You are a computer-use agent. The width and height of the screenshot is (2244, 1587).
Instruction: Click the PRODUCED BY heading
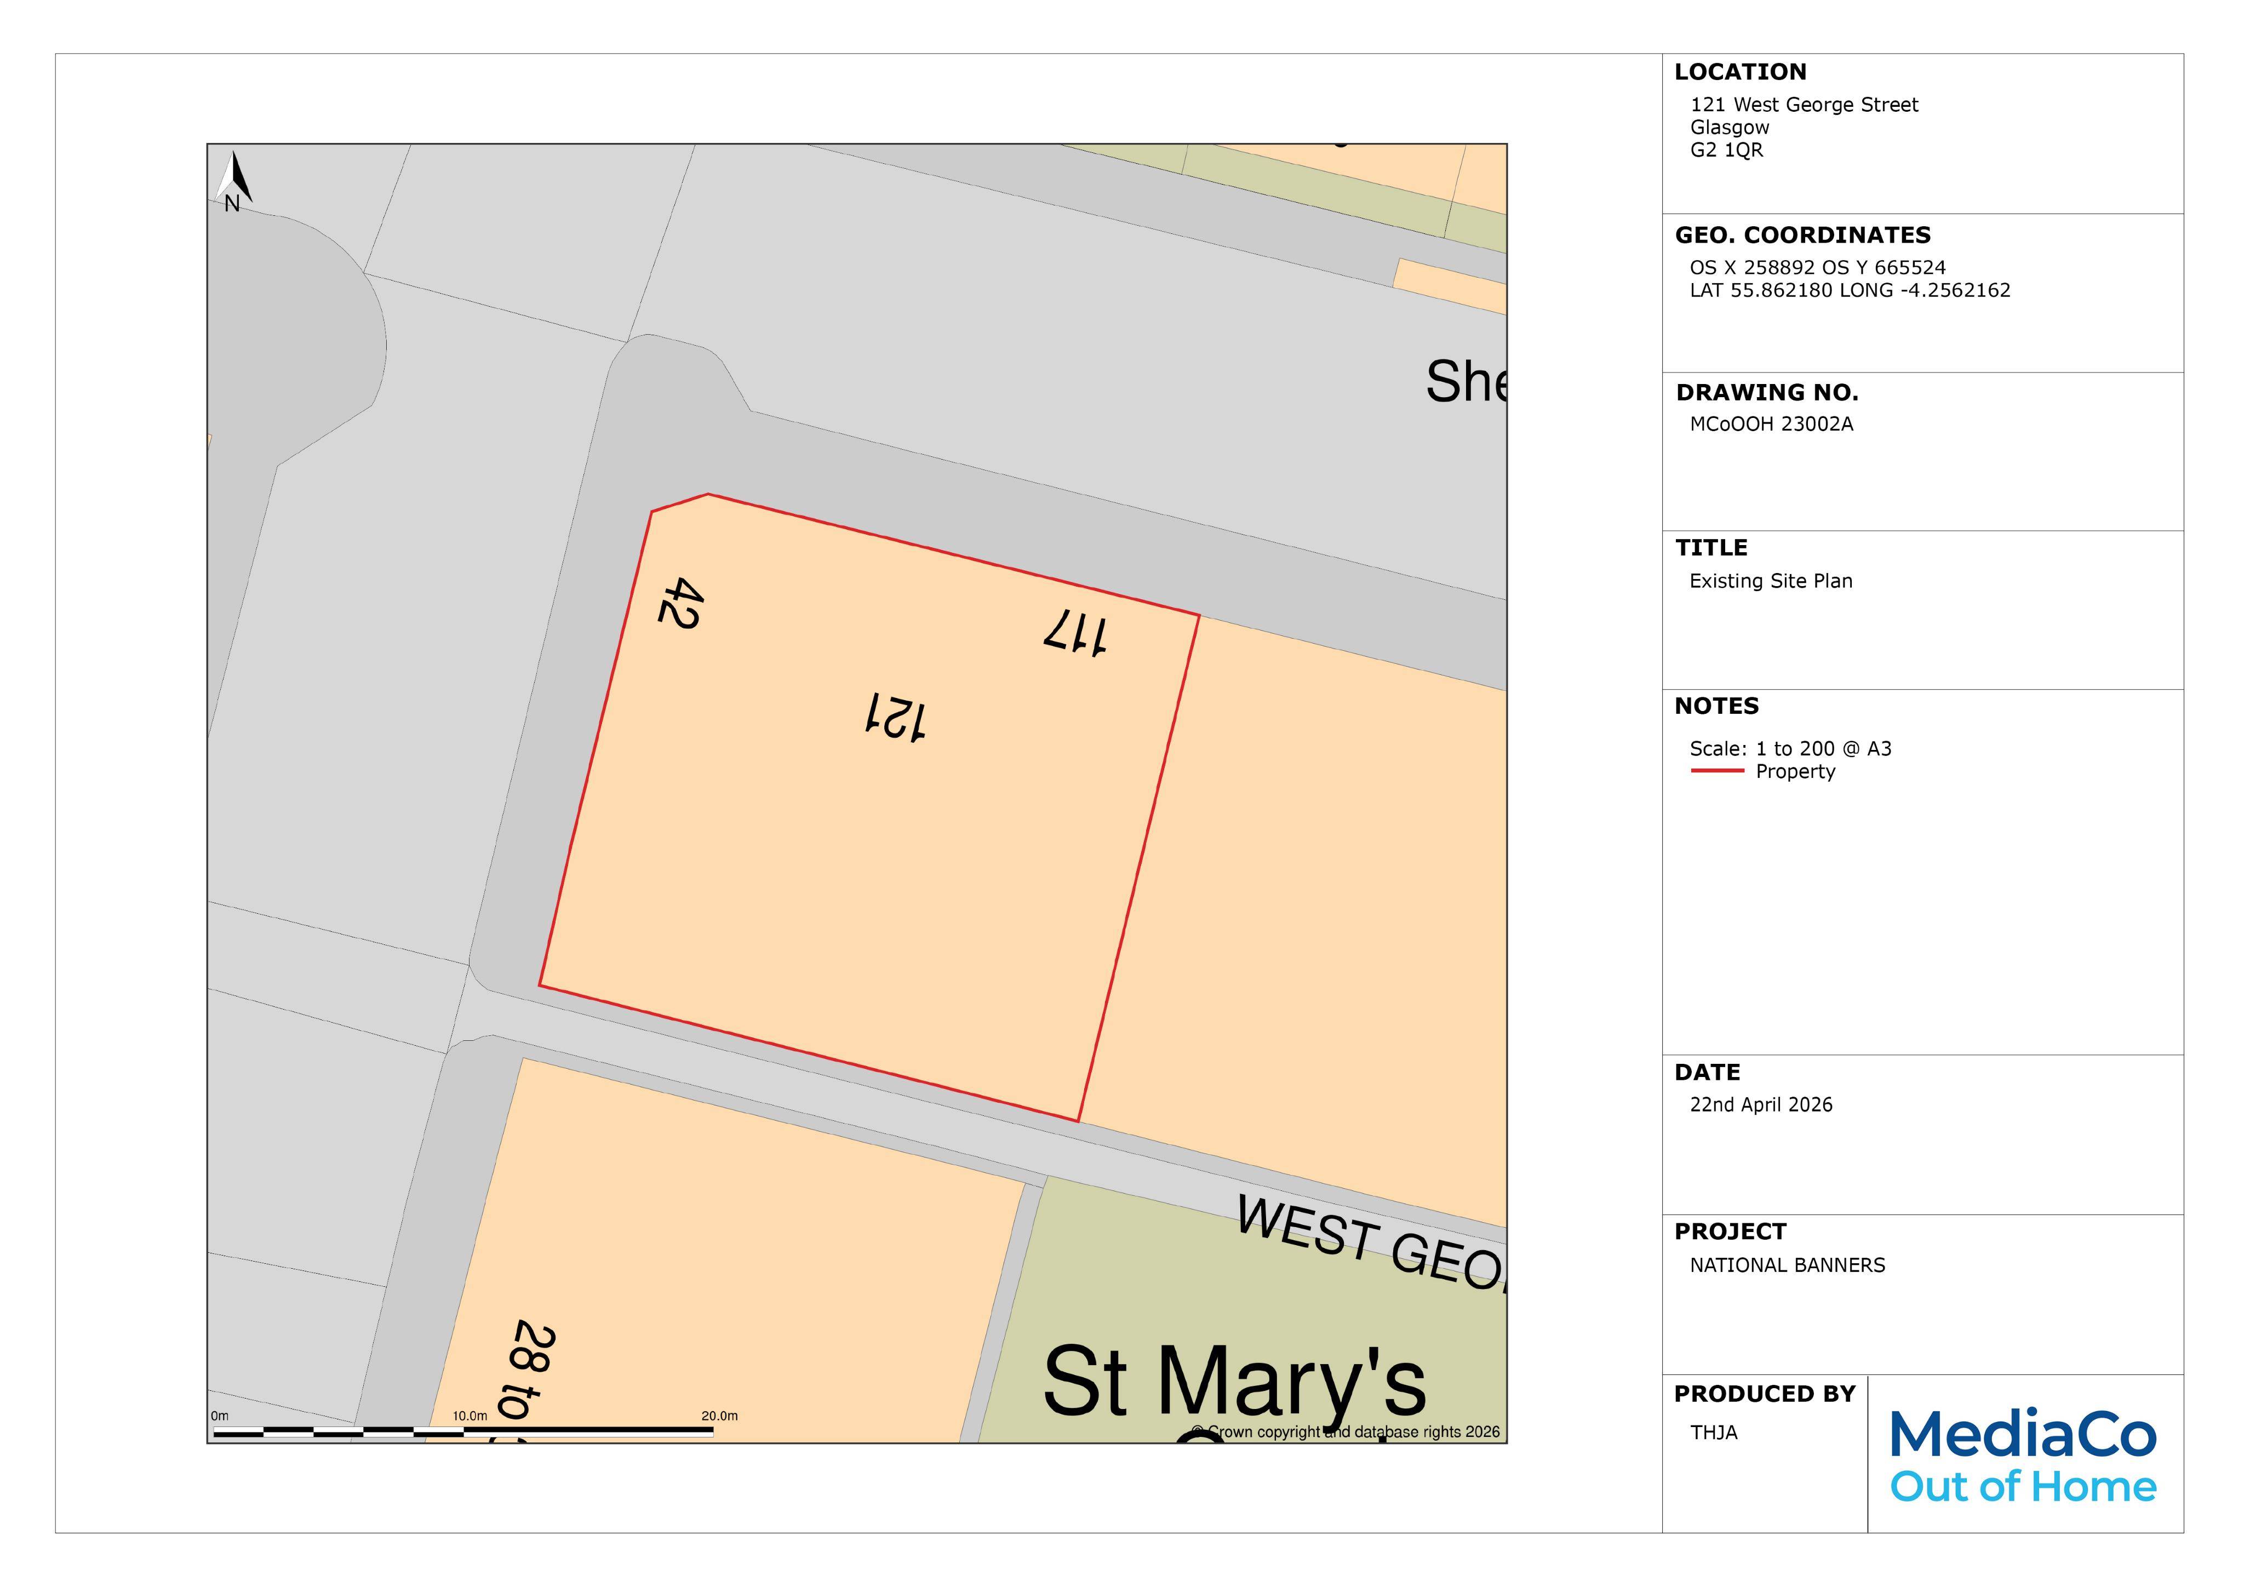tap(1764, 1395)
